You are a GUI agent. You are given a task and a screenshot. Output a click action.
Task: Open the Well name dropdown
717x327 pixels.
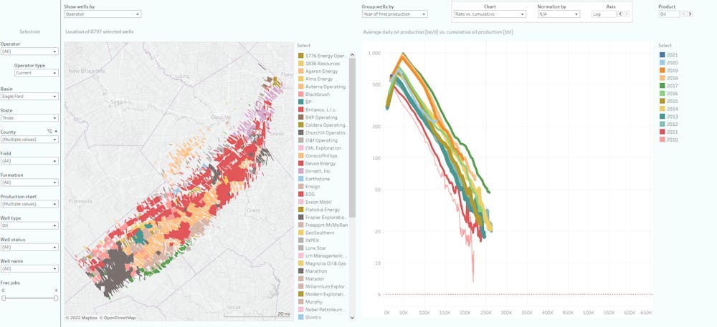pos(29,268)
